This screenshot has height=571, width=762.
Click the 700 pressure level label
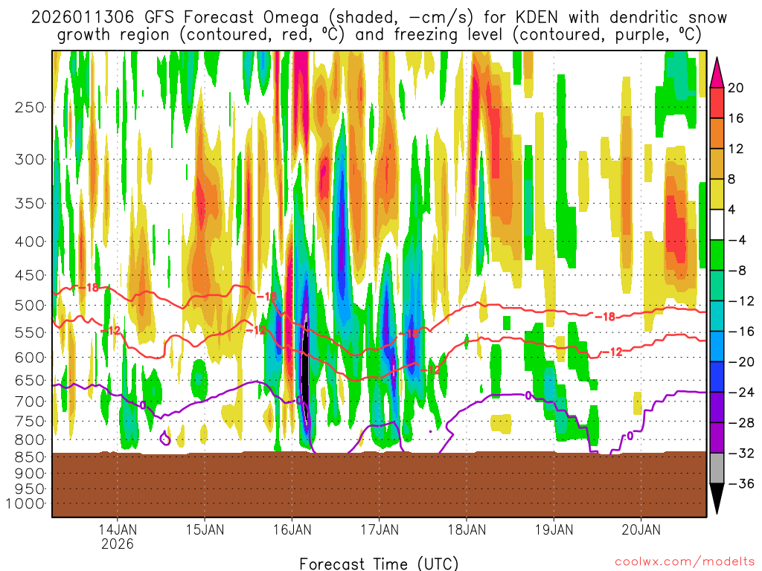tap(30, 401)
